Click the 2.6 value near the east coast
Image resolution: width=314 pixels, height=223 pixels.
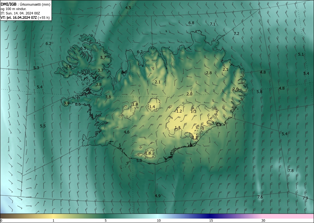coord(236,89)
